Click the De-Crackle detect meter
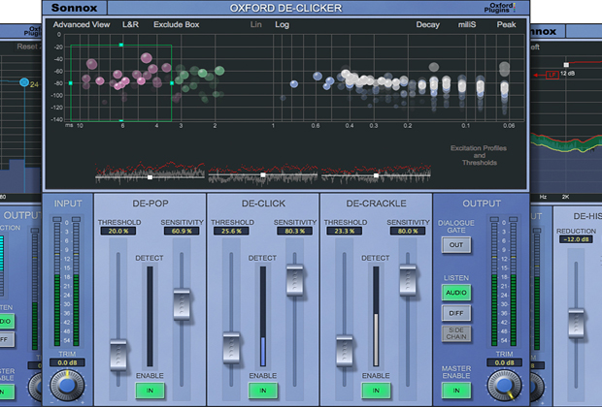The image size is (602, 407). click(x=376, y=314)
